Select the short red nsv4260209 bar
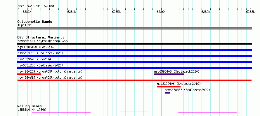The image size is (260, 116). (x=29, y=74)
